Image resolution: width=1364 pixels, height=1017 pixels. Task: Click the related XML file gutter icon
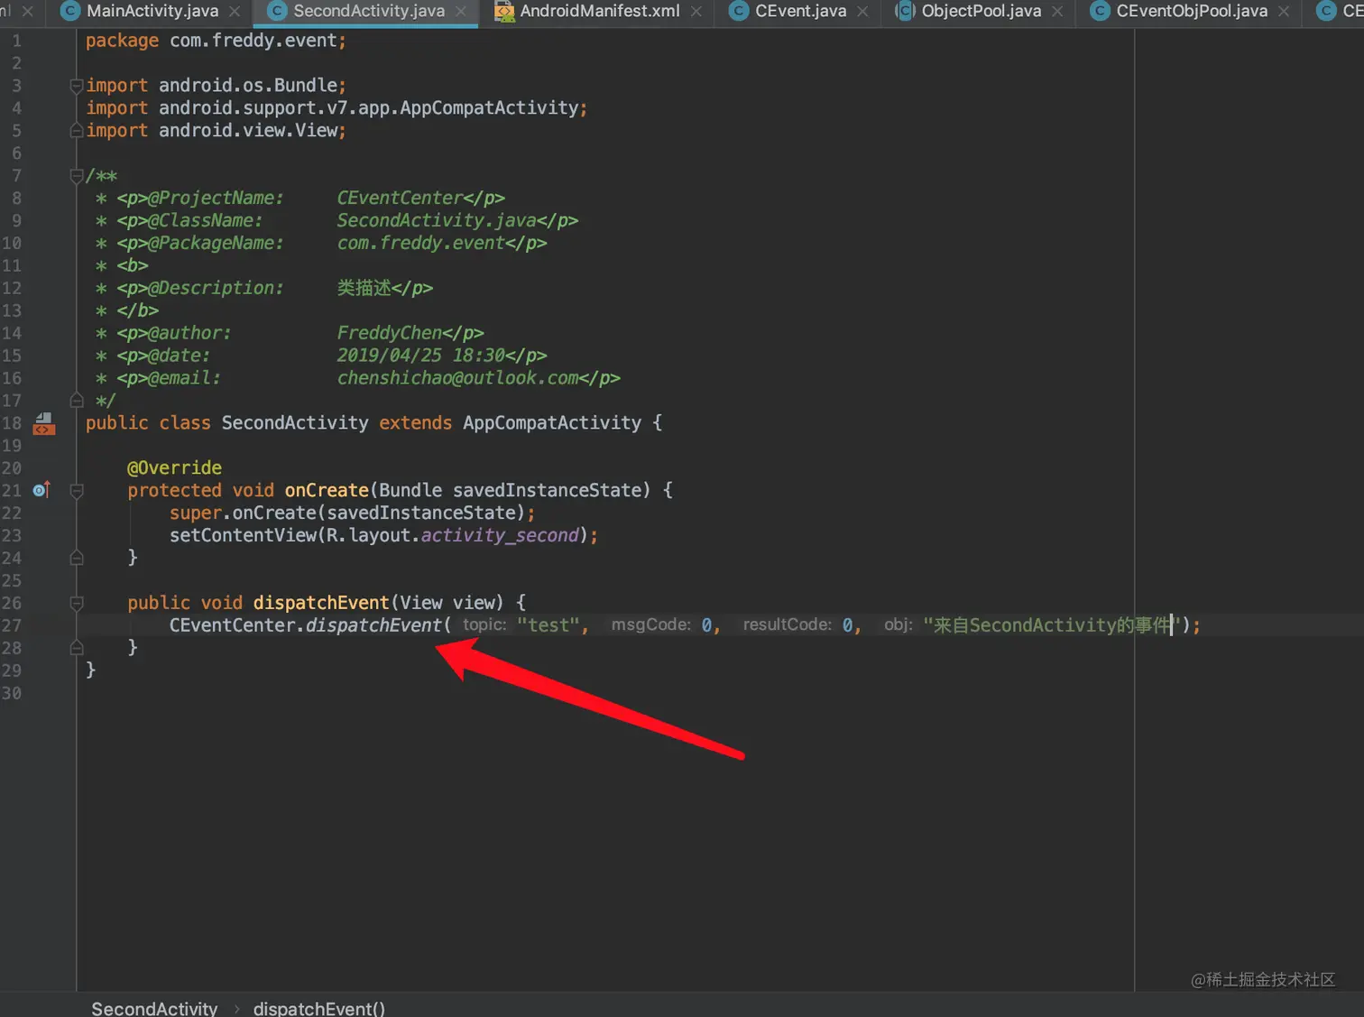pos(43,423)
